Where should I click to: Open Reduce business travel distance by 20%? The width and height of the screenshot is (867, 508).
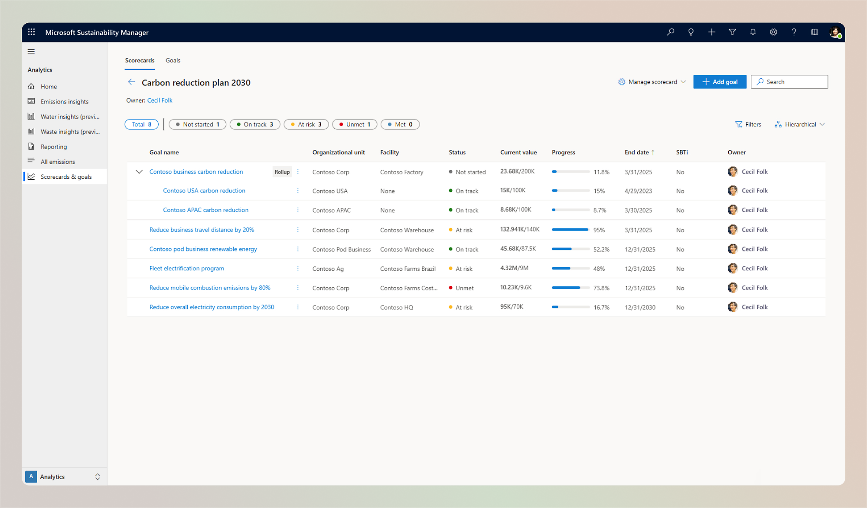pos(202,230)
